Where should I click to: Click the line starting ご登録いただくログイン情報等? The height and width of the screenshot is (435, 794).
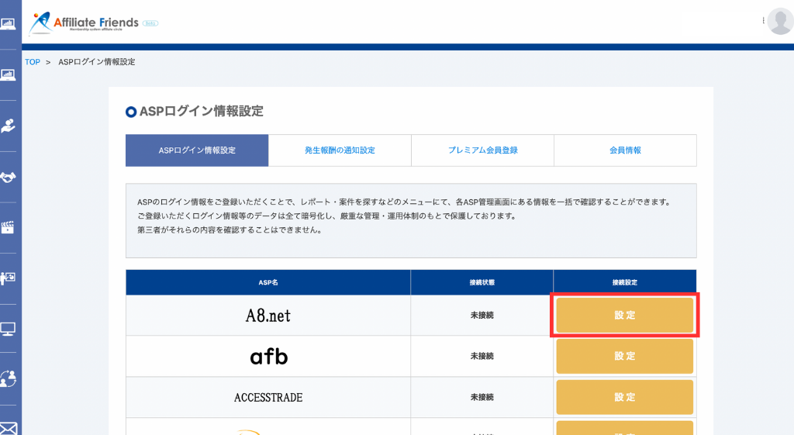(326, 216)
